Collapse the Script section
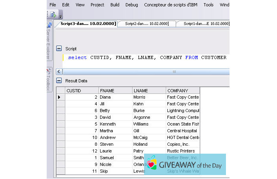This screenshot has width=277, height=179. 59,48
